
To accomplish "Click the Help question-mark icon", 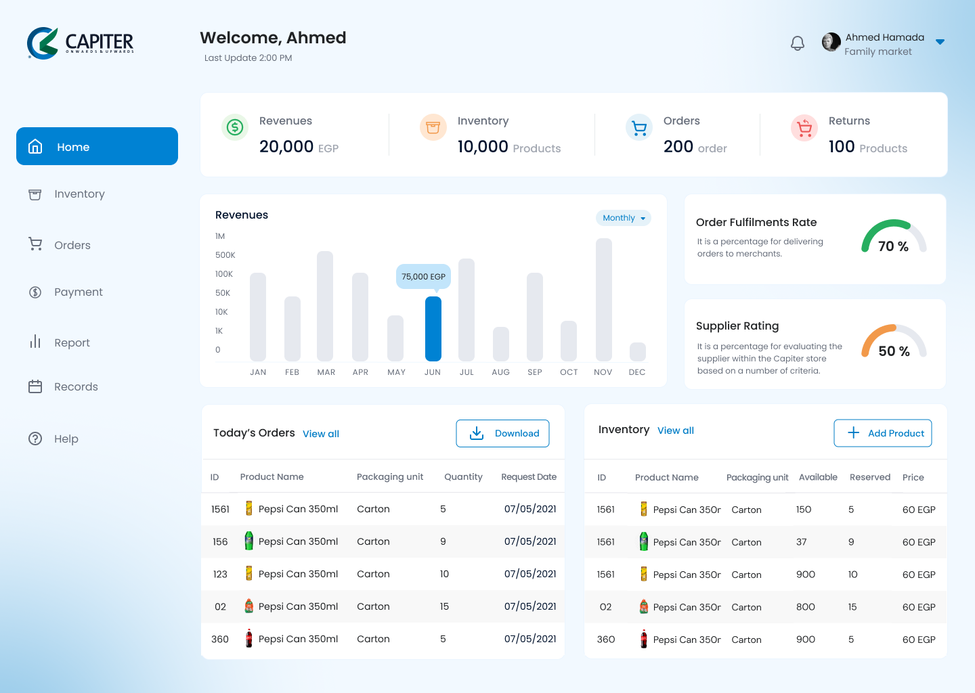I will [x=35, y=439].
